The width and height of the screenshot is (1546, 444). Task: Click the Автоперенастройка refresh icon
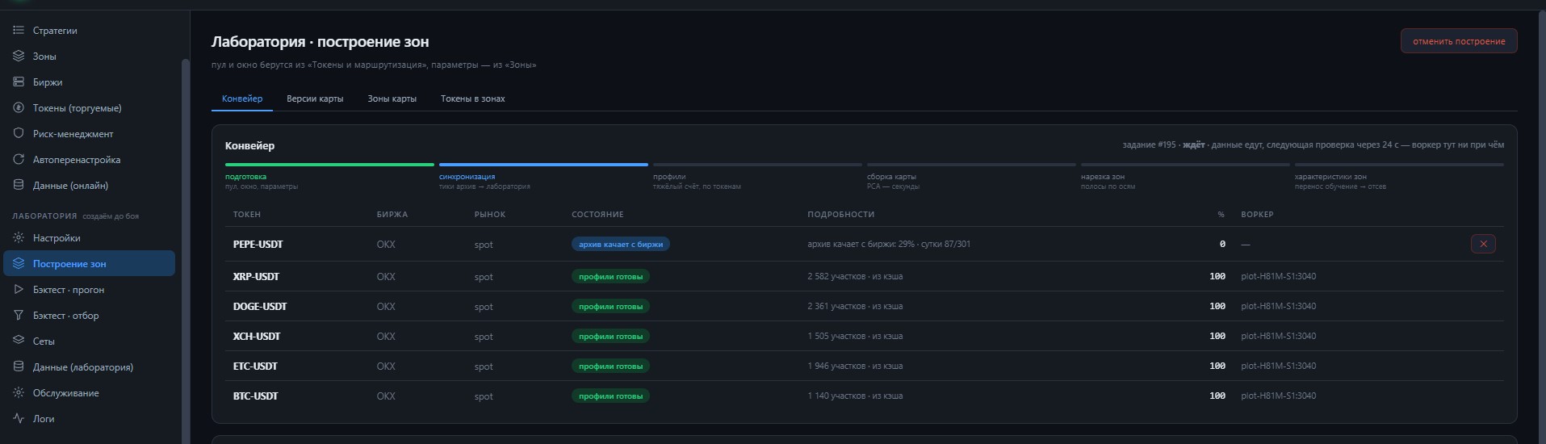tap(19, 160)
